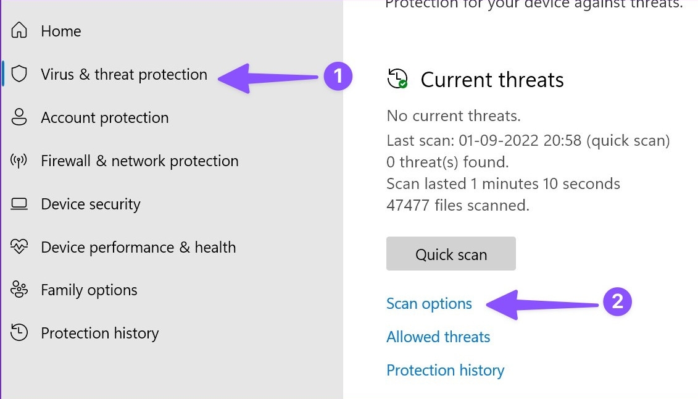Open the Firewall & network protection section
This screenshot has height=399, width=698.
tap(139, 161)
